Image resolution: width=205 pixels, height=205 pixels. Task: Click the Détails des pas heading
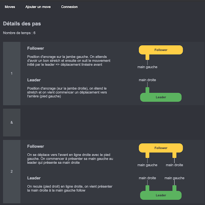(x=22, y=24)
